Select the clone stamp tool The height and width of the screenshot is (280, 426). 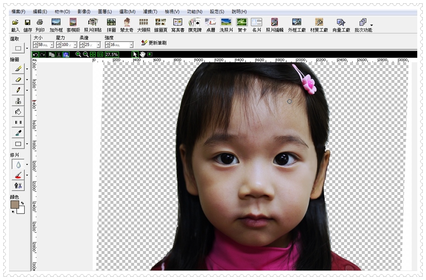pos(18,101)
